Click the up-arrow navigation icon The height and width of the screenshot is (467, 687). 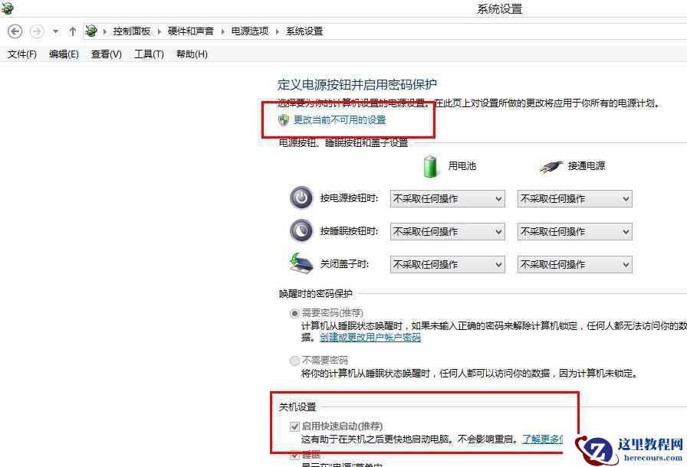72,31
